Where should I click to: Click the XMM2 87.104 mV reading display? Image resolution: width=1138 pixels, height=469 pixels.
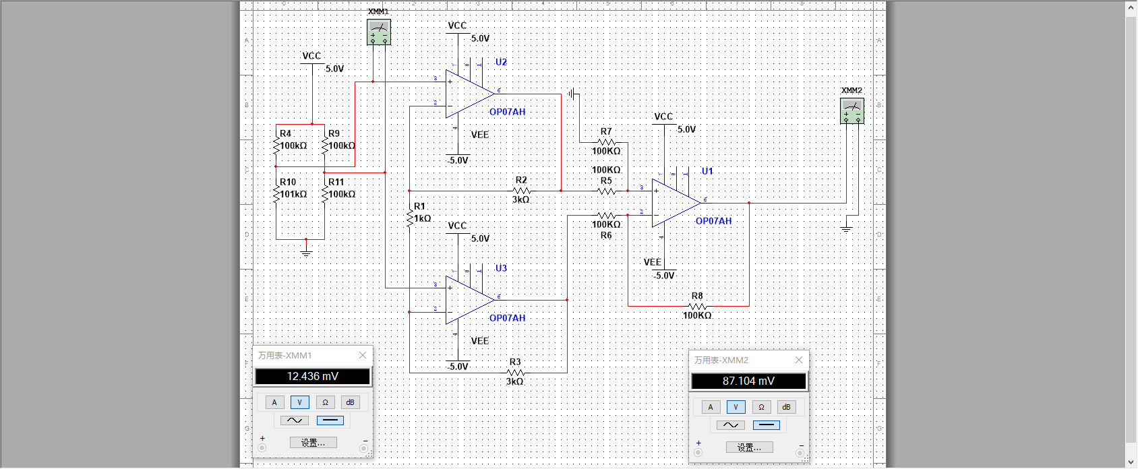click(x=748, y=381)
